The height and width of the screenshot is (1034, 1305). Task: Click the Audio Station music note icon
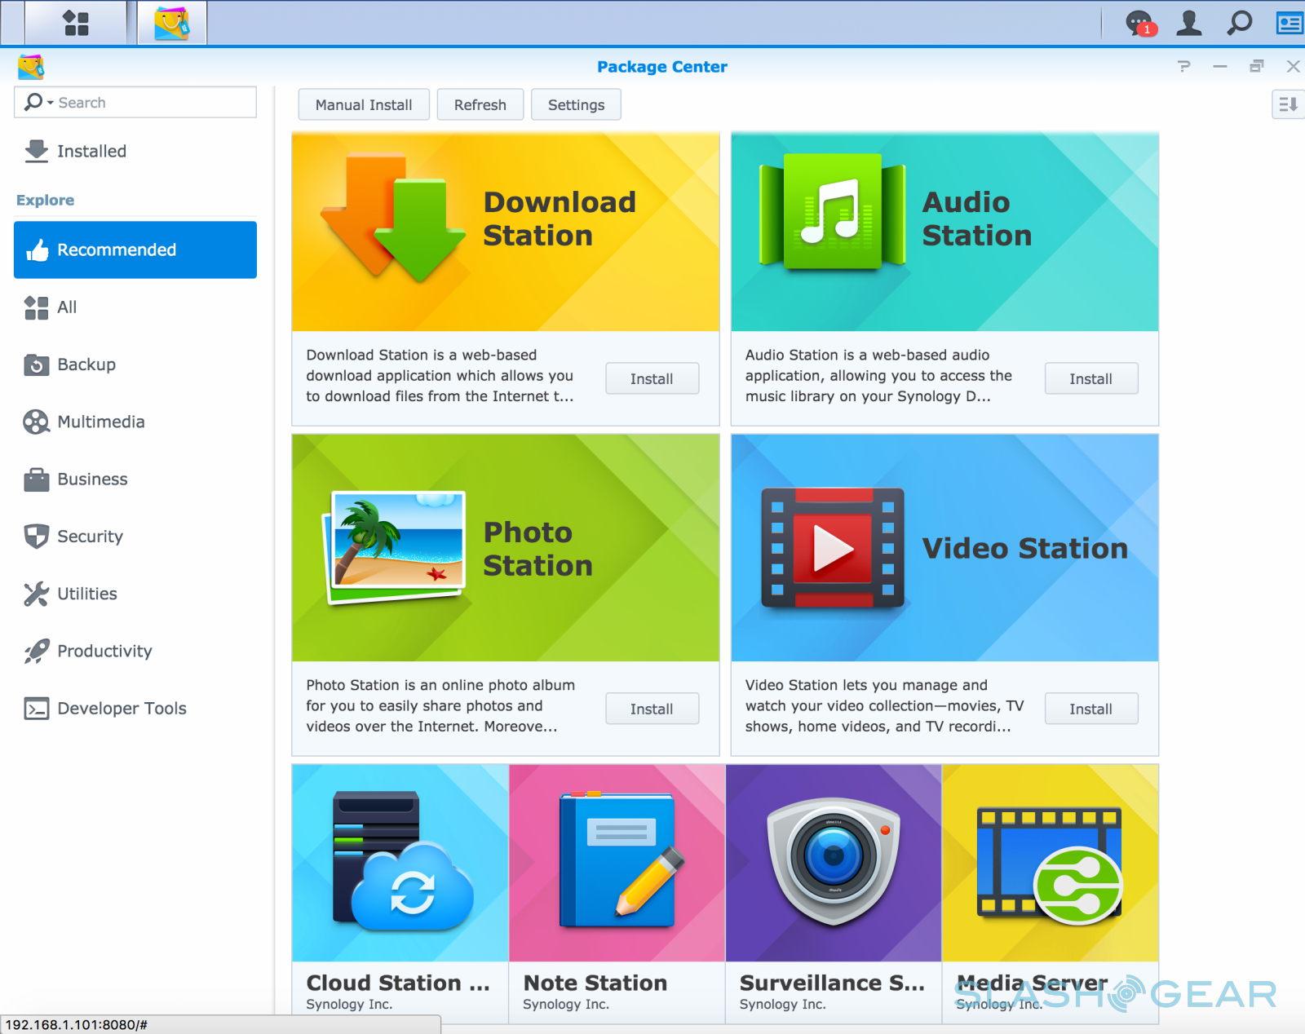833,212
